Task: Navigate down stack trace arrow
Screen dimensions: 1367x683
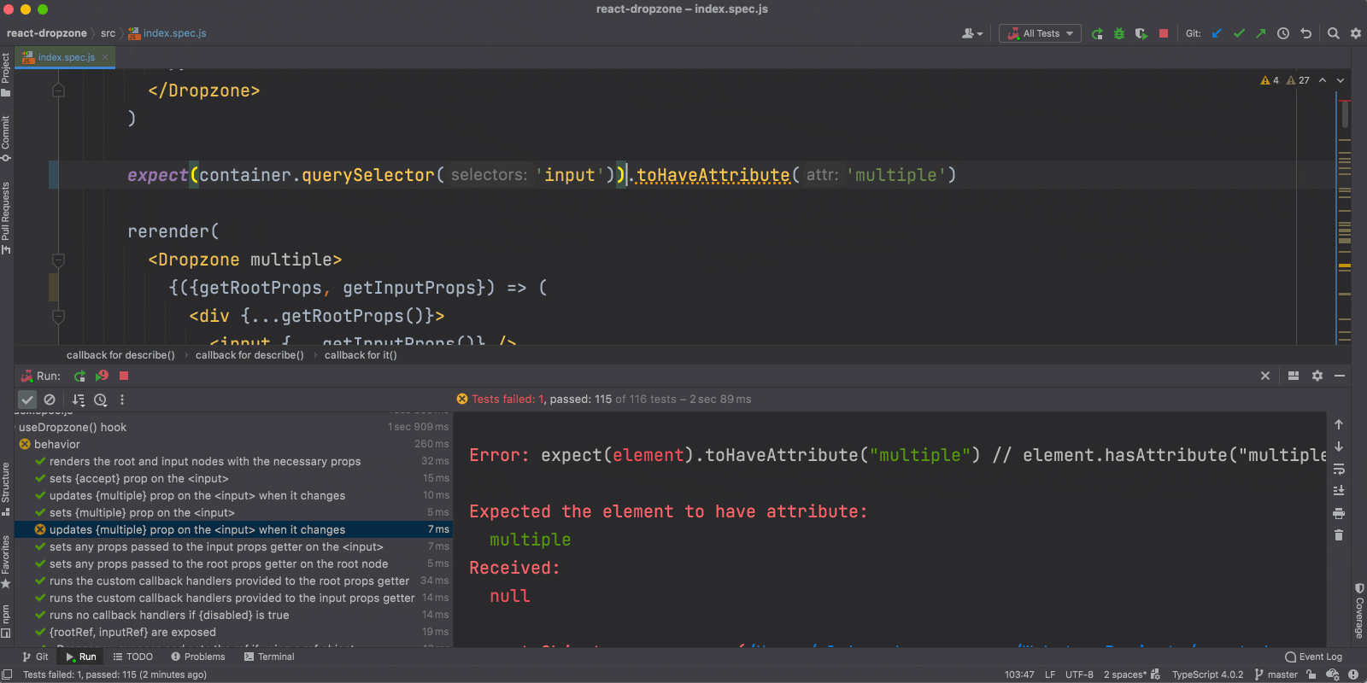Action: pos(1339,447)
